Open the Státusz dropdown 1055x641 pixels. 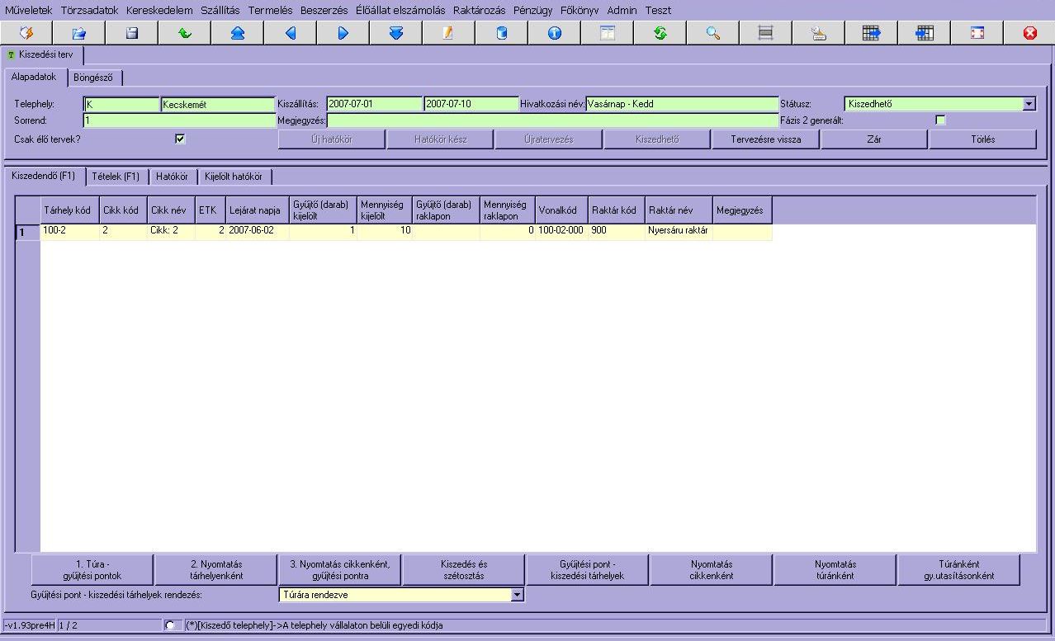[1029, 104]
